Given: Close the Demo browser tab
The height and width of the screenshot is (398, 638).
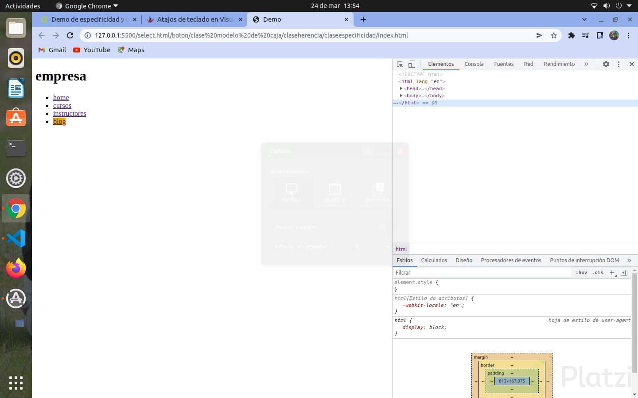Looking at the screenshot, I should pos(346,19).
